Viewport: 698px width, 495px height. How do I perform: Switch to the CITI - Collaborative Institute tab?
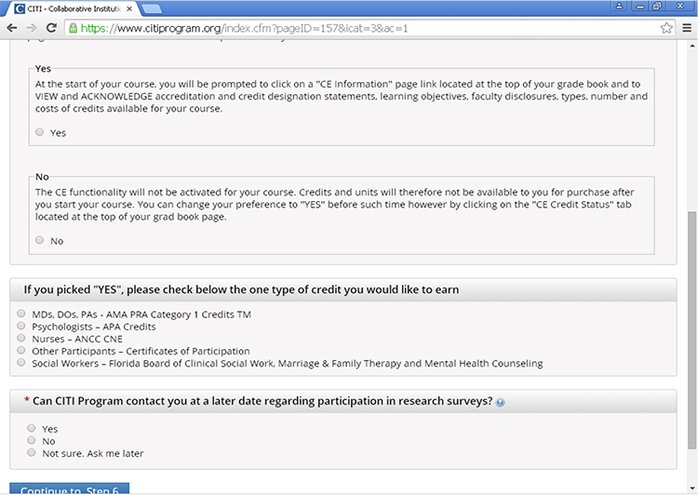[x=70, y=8]
